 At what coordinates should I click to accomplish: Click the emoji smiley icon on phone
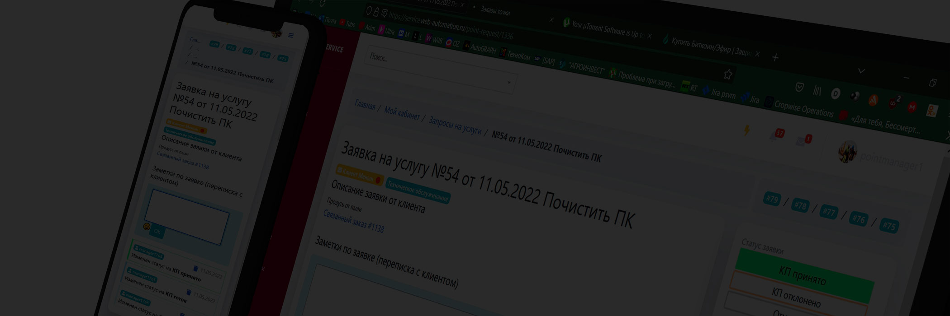coord(147,226)
